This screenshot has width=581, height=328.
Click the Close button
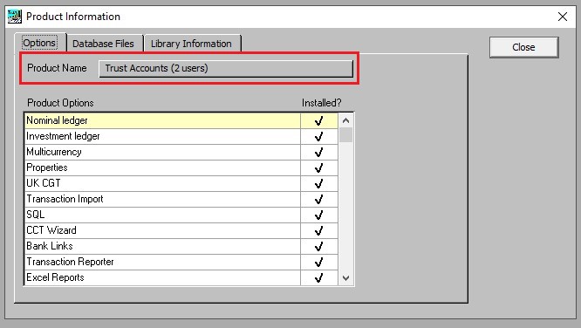523,47
